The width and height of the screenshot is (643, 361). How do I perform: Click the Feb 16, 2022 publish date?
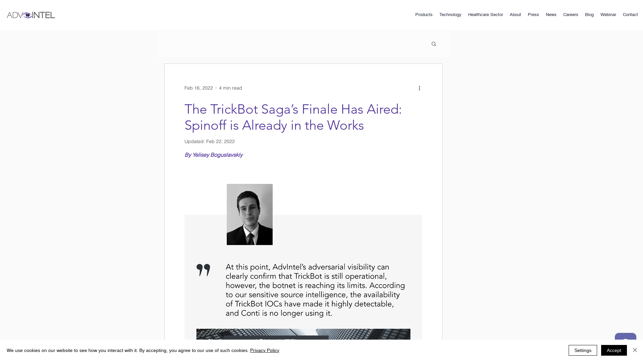click(x=199, y=88)
